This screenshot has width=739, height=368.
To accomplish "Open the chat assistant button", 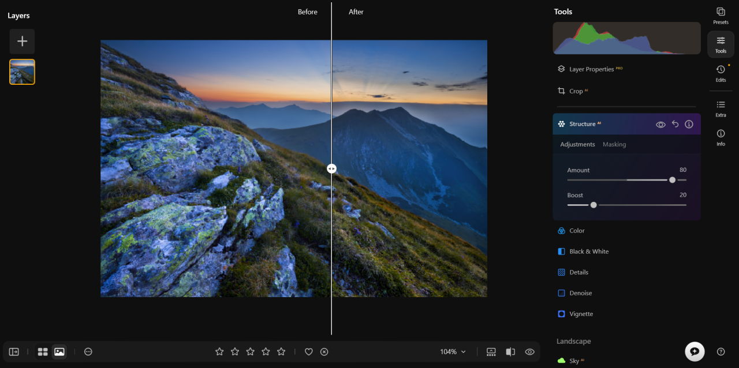I will point(695,351).
